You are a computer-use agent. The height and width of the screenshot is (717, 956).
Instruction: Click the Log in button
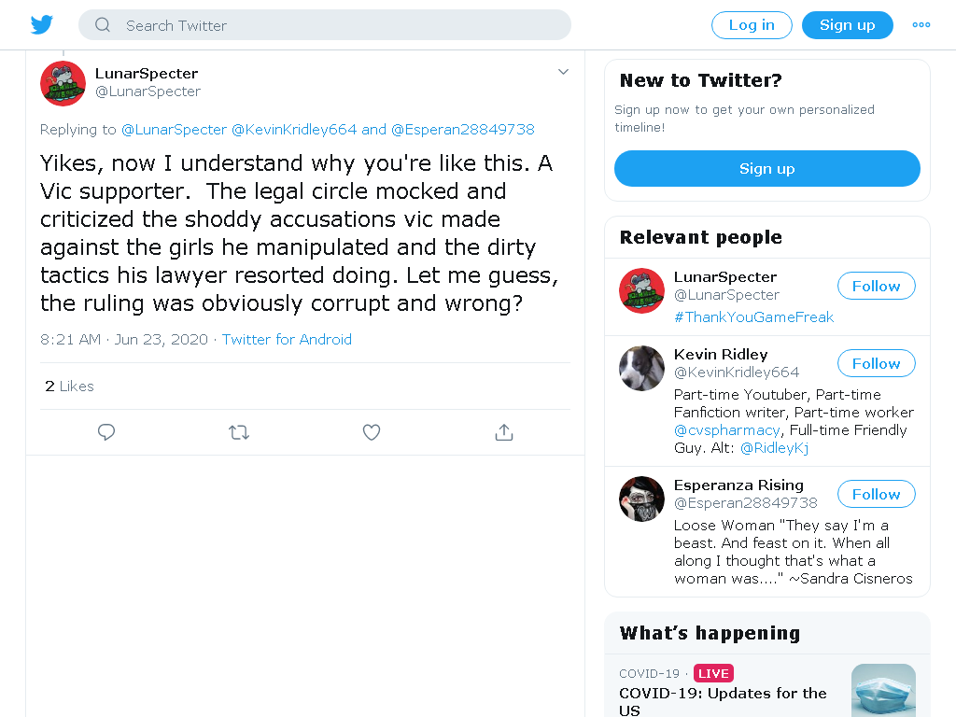coord(752,25)
